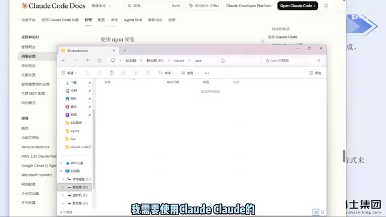Image resolution: width=386 pixels, height=217 pixels.
Task: Switch to details view layout icon
Action: coord(316,212)
